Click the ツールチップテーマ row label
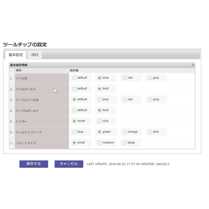The image size is (209, 209). pos(29,132)
